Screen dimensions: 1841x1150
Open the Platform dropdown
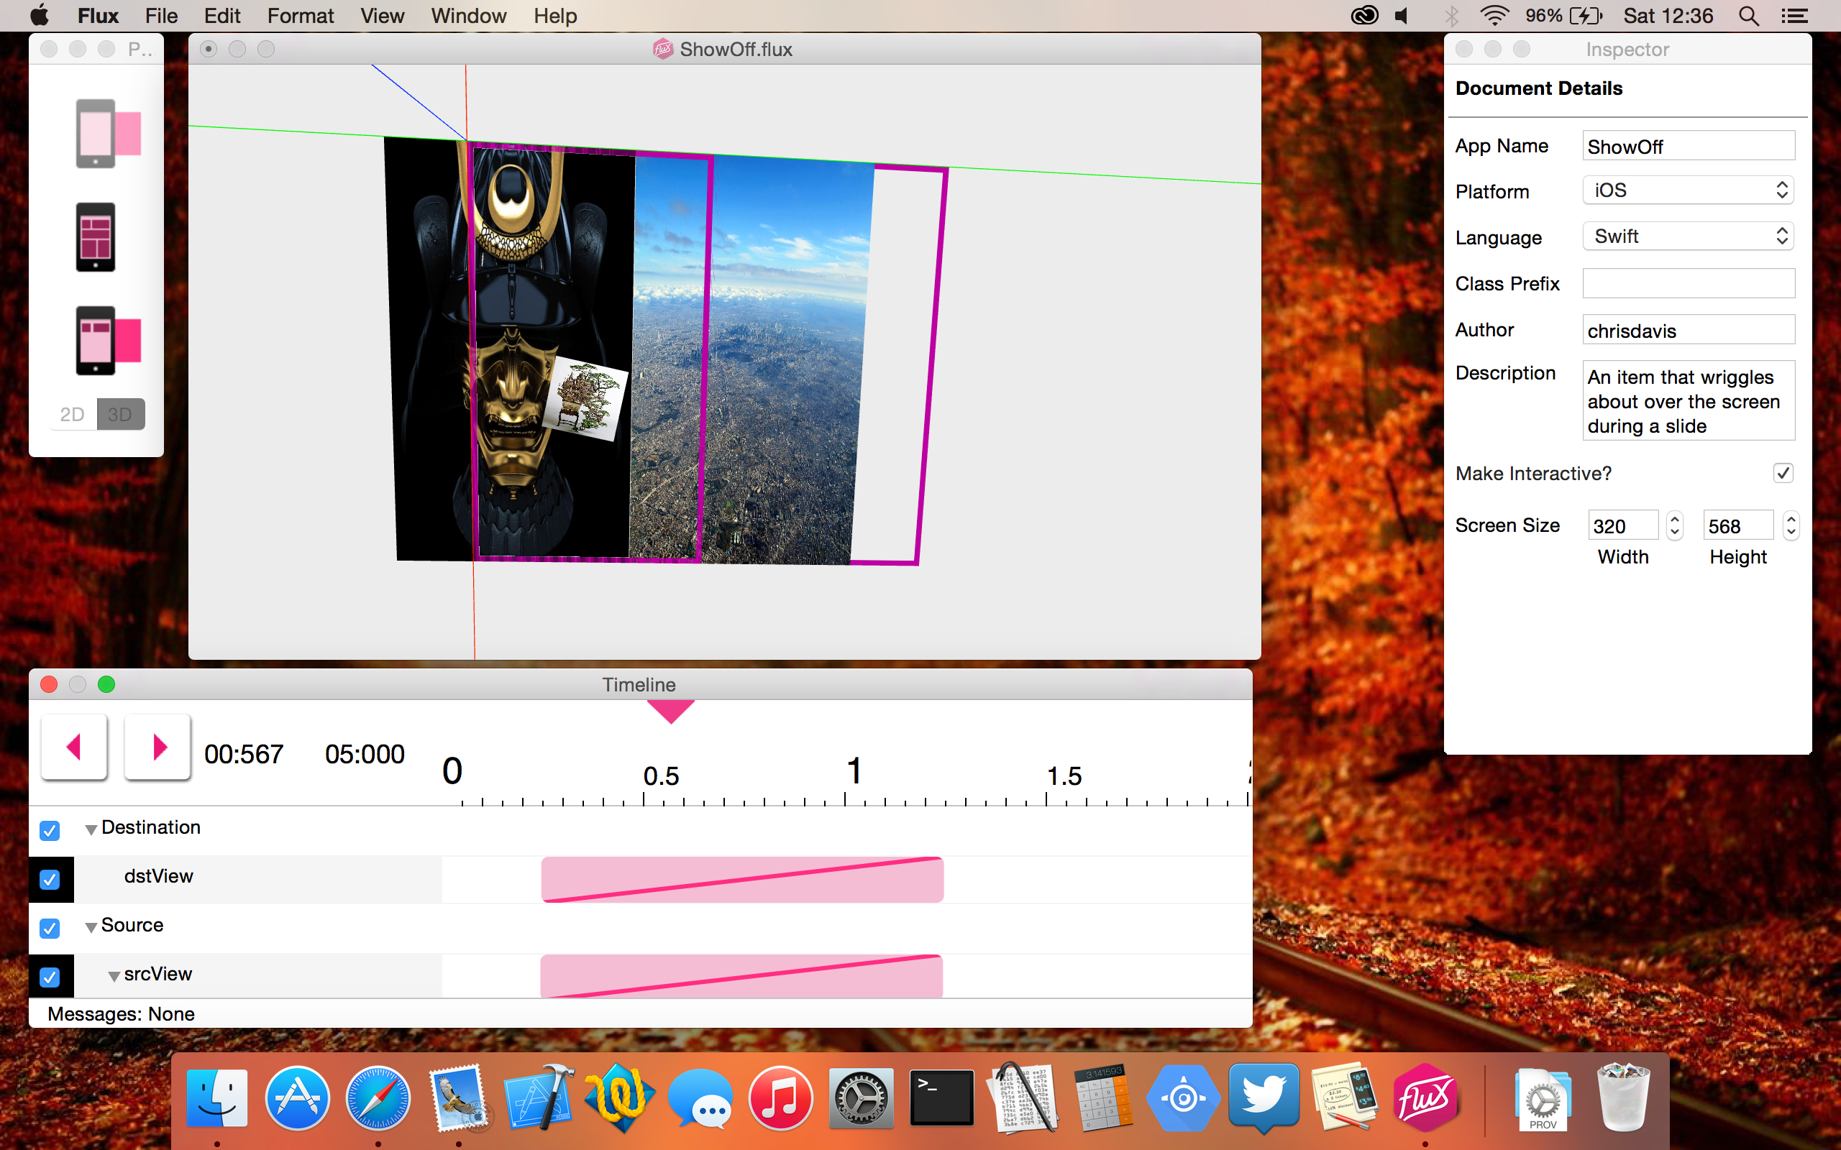click(1687, 190)
